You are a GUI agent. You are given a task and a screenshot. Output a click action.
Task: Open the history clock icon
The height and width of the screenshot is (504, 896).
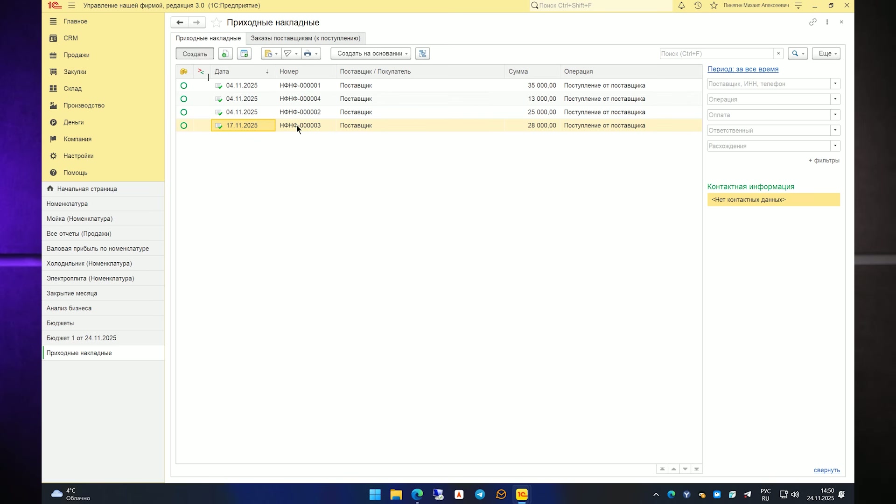pyautogui.click(x=698, y=6)
